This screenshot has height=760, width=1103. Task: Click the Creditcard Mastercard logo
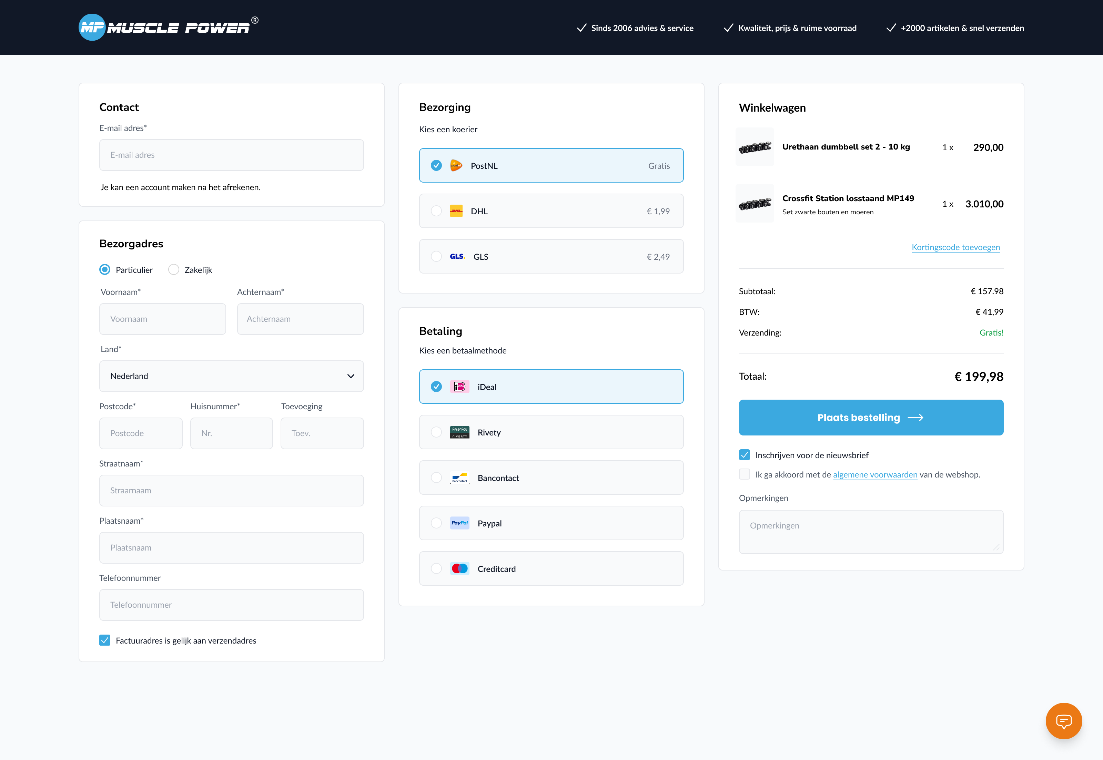459,568
